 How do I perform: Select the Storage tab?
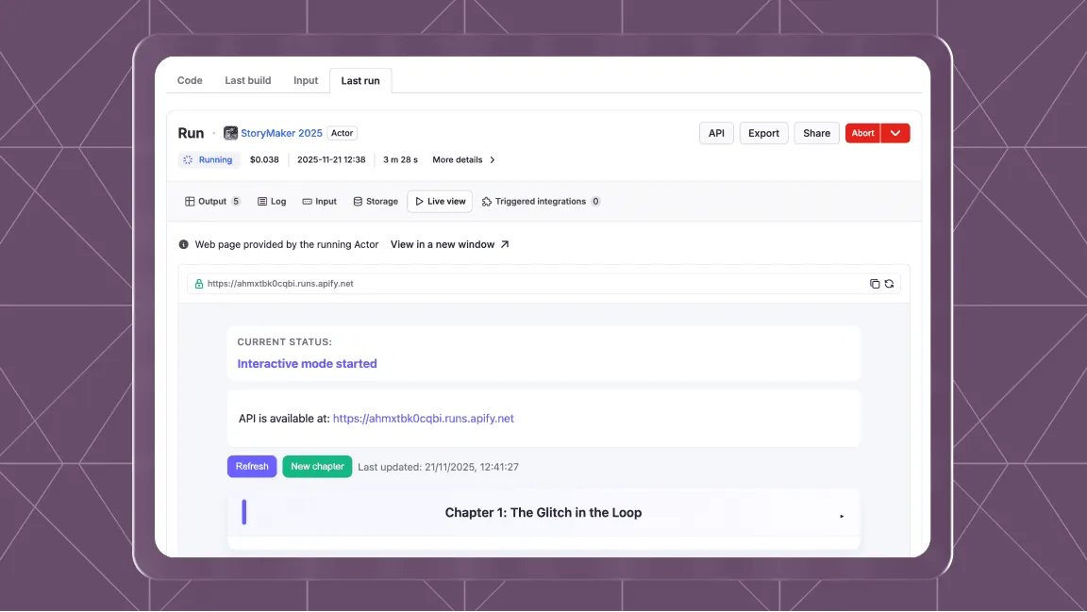point(376,202)
